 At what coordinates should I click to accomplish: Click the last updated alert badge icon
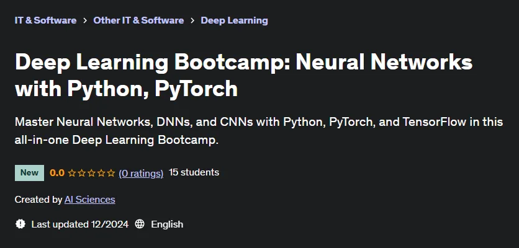pos(20,224)
